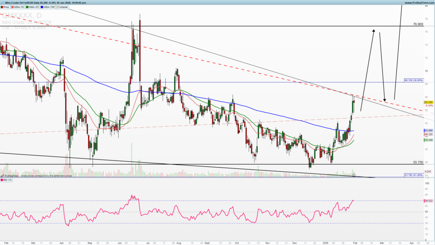Click the Price indicator icon in the legend
Viewport: 435px width, 245px height.
[x=2, y=7]
